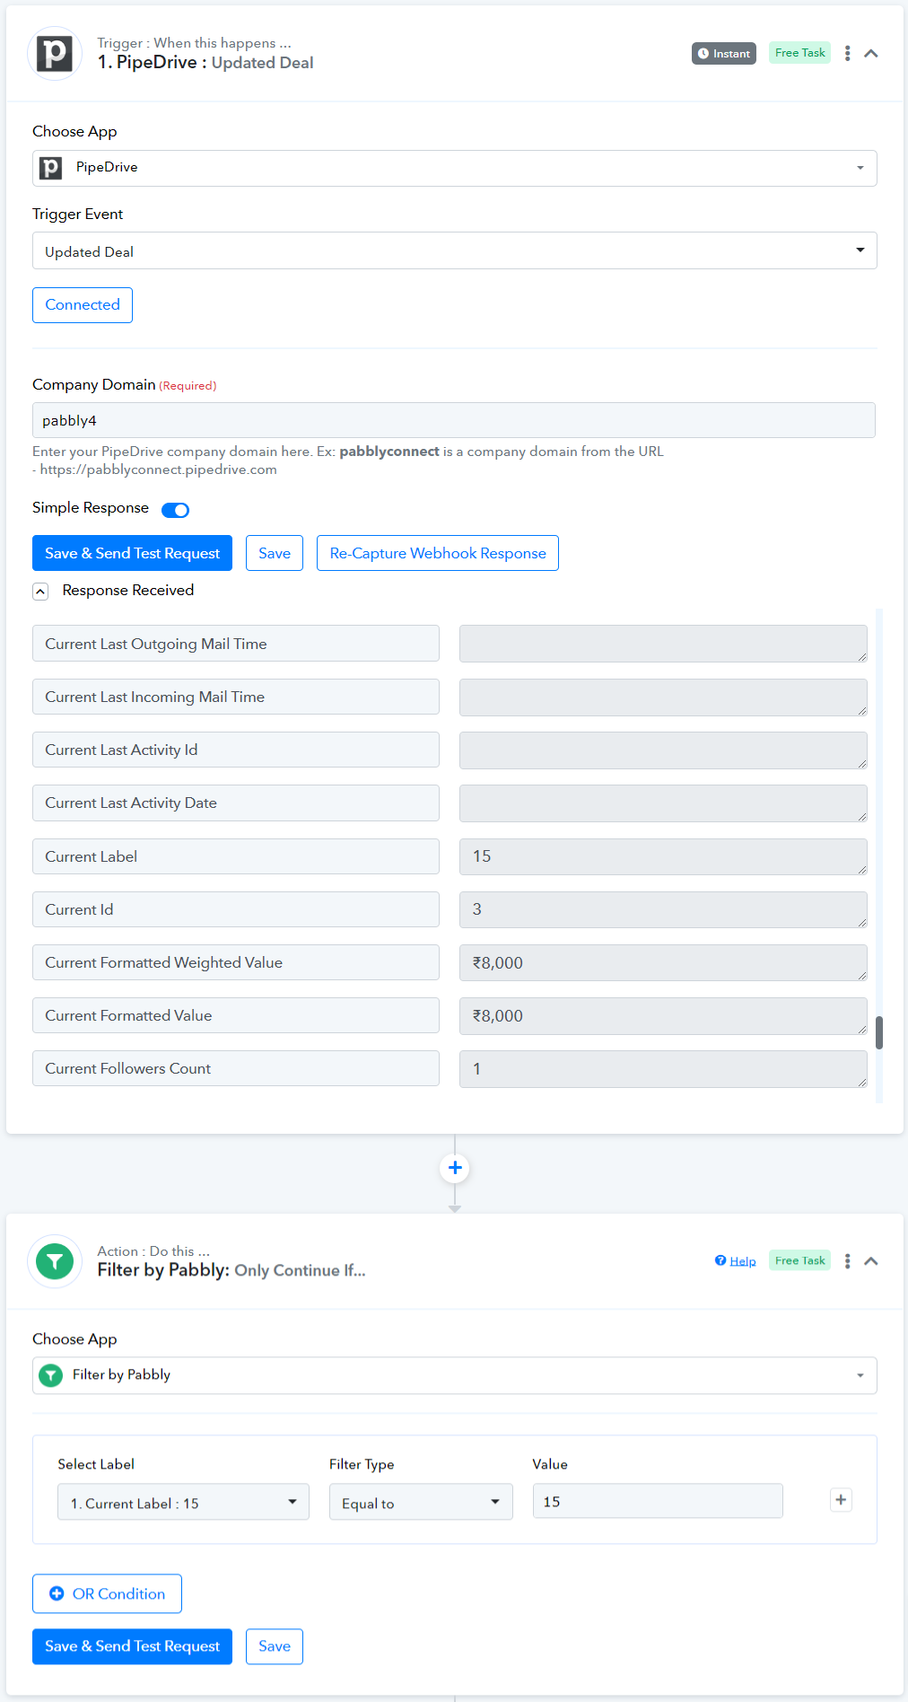The width and height of the screenshot is (908, 1702).
Task: Click the Current Id value 3
Action: (663, 909)
